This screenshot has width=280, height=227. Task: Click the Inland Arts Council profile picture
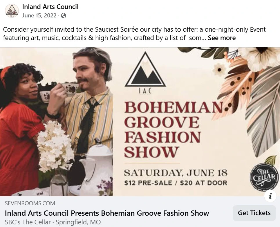pyautogui.click(x=11, y=11)
